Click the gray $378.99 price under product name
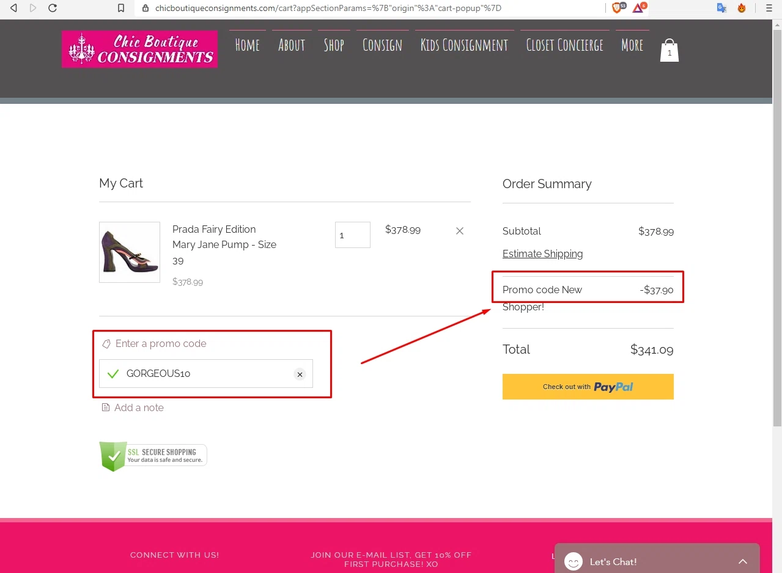The width and height of the screenshot is (782, 573). pos(188,282)
